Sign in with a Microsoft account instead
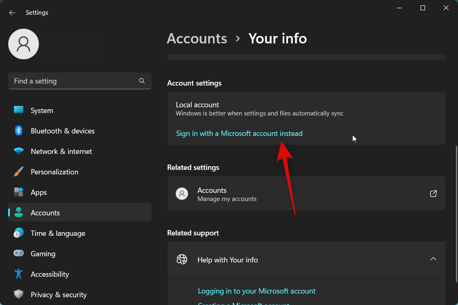458x305 pixels. (x=239, y=133)
